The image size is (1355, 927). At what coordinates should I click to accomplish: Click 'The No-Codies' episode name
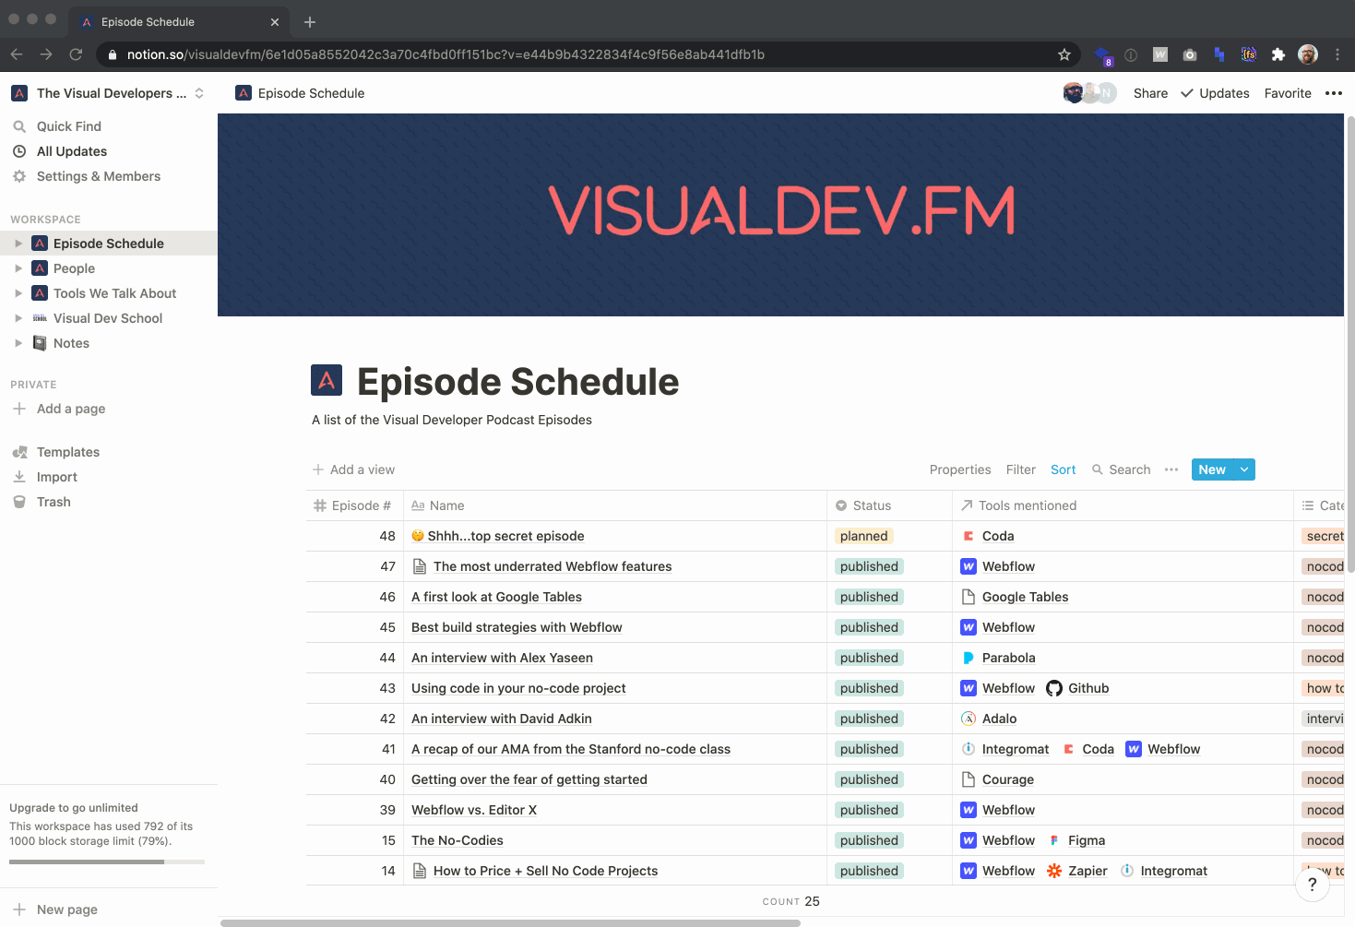point(458,840)
